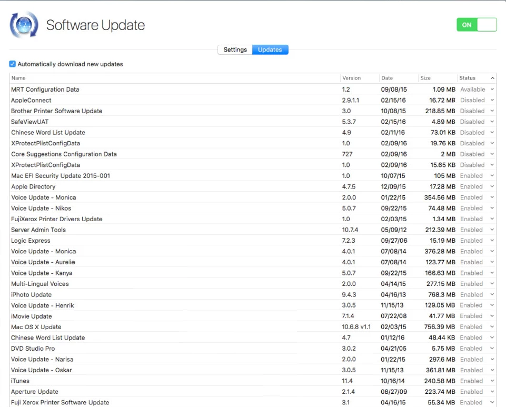
Task: Select Voice Update - Kanya name
Action: 42,273
